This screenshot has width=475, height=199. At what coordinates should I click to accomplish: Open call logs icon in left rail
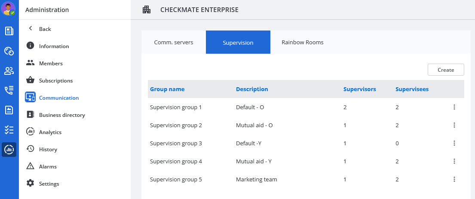click(9, 90)
